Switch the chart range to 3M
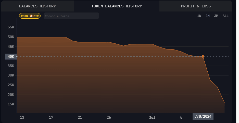This screenshot has width=239, height=123. point(216,16)
